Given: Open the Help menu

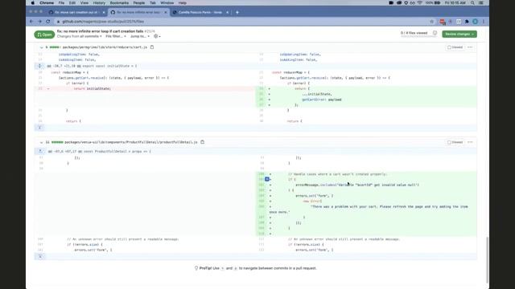Looking at the screenshot, I should pyautogui.click(x=183, y=3).
